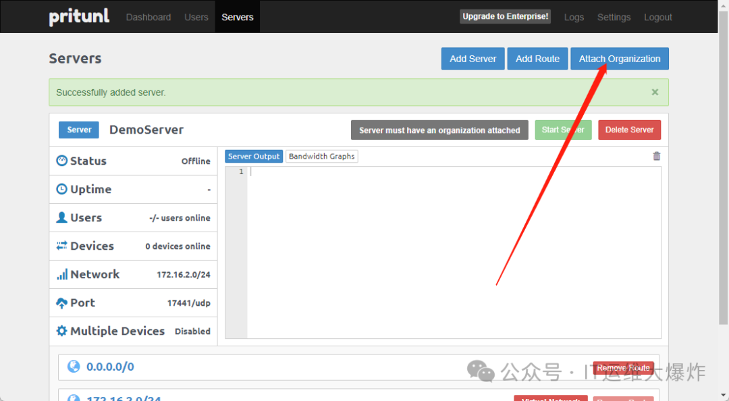Click the Users person icon
This screenshot has width=729, height=401.
(62, 217)
